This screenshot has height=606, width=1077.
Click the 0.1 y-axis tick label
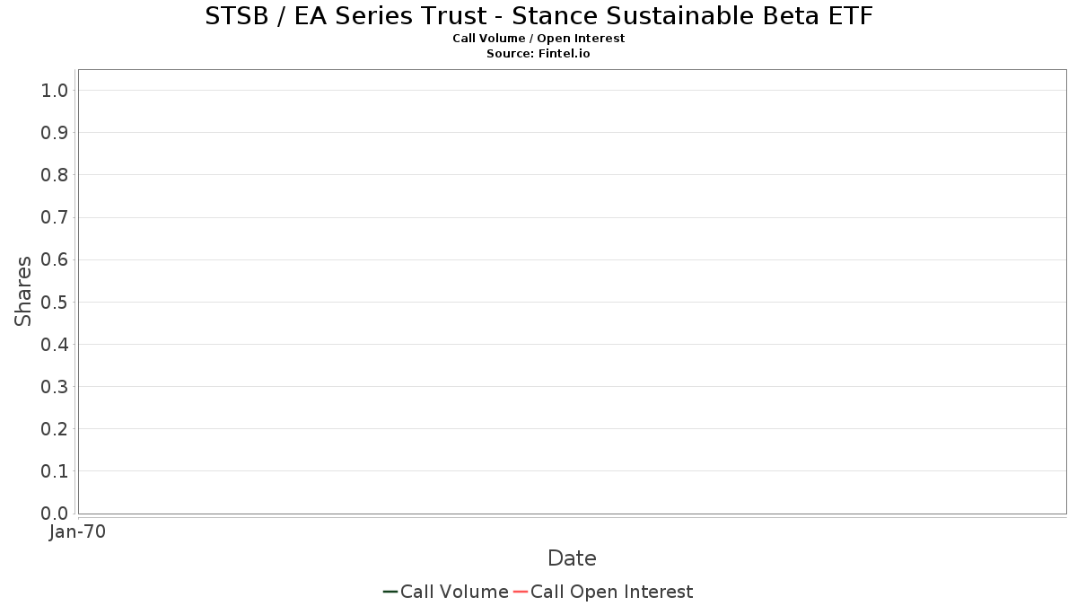pyautogui.click(x=55, y=471)
